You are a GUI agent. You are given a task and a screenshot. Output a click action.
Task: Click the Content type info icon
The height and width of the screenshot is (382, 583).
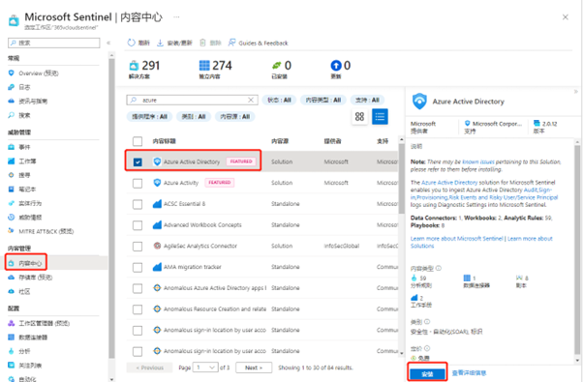point(439,268)
